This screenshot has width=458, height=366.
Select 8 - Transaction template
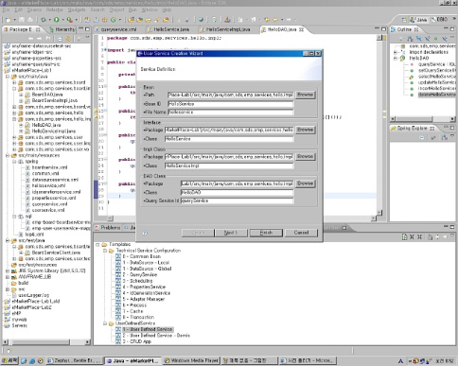[x=138, y=317]
